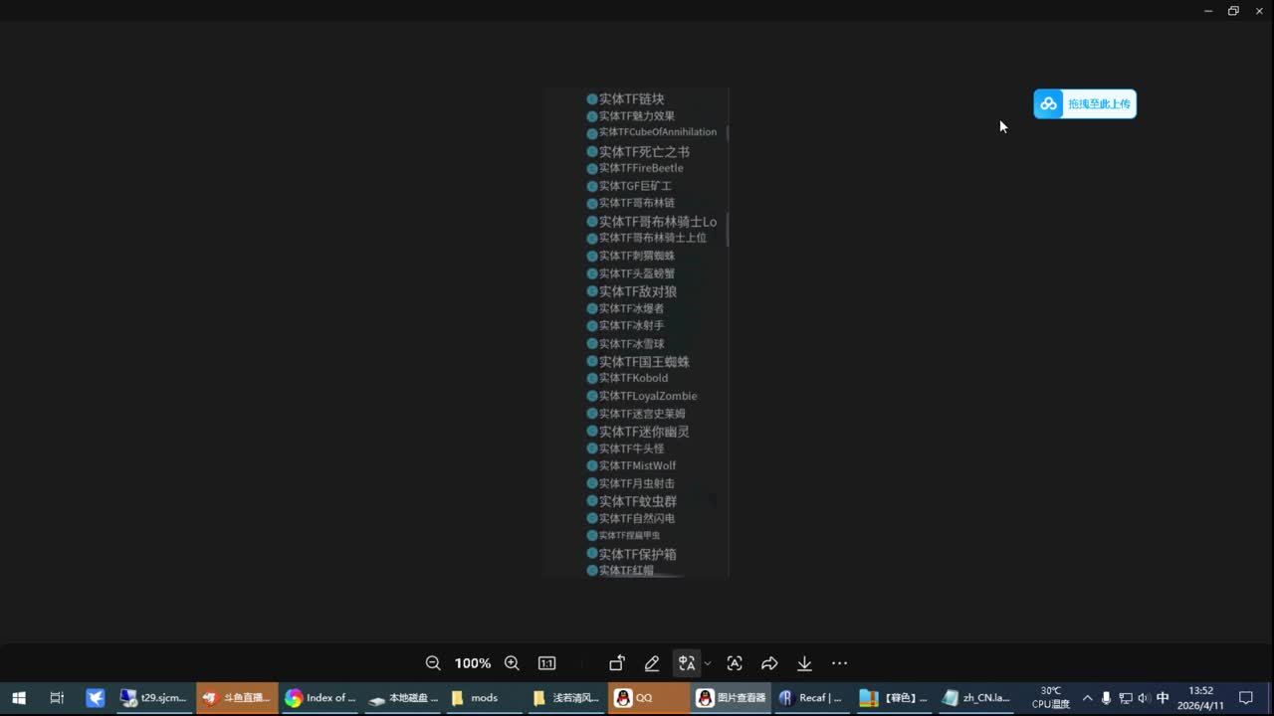Toggle the microphone tray icon
The height and width of the screenshot is (716, 1274).
(1106, 698)
